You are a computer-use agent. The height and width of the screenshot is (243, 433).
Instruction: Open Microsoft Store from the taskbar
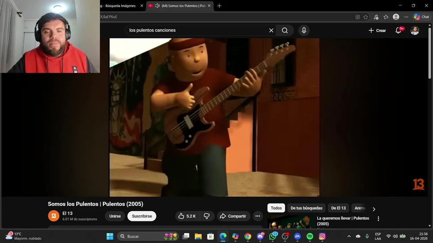210,236
